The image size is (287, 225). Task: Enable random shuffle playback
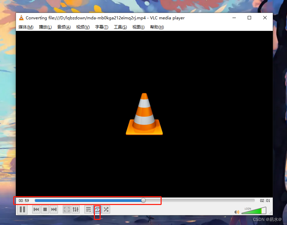(x=106, y=209)
